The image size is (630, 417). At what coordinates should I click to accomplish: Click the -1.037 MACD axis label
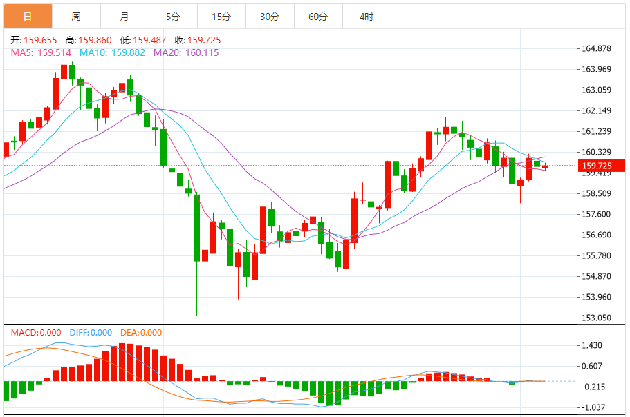[593, 407]
